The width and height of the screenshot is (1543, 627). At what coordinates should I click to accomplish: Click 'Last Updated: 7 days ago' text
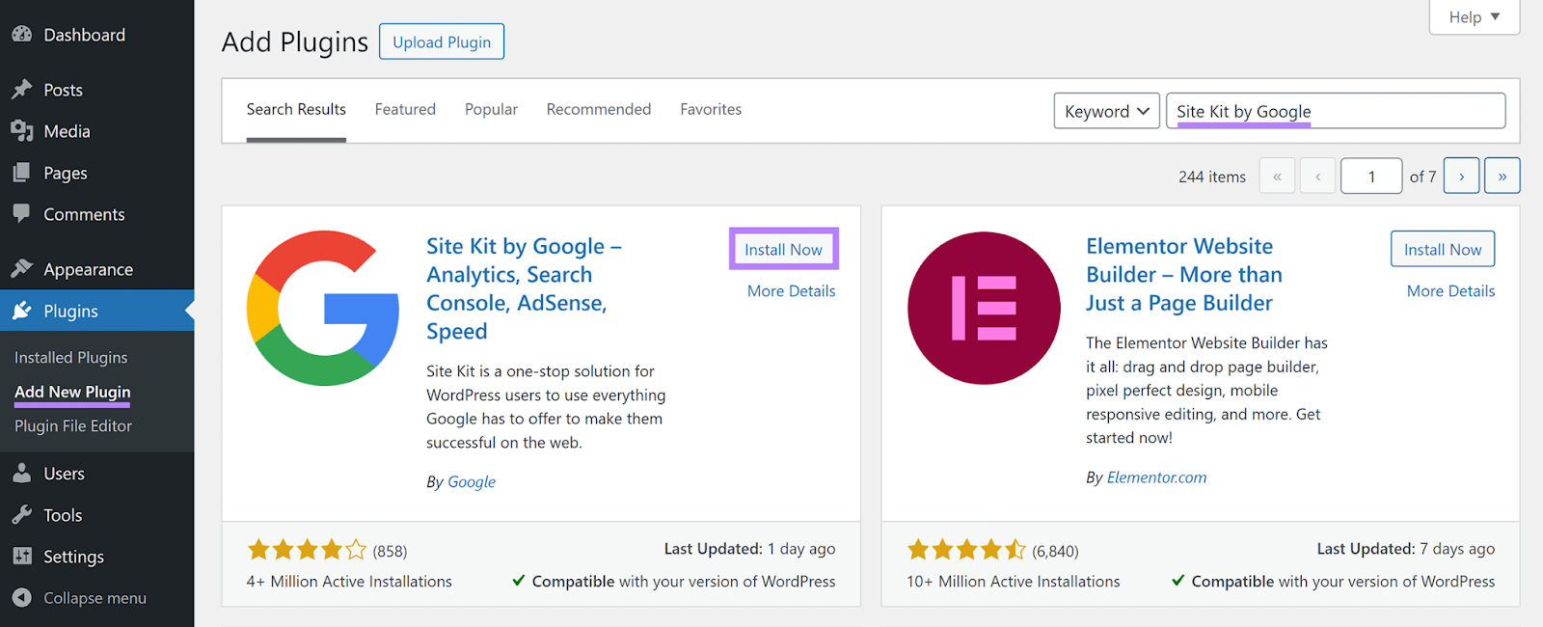(x=1406, y=548)
